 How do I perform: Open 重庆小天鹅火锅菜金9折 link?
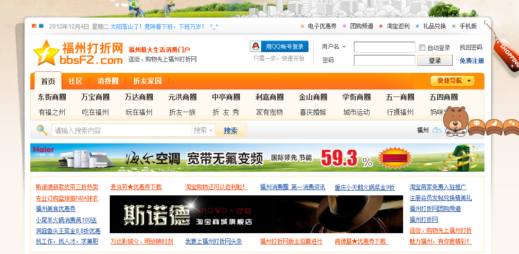(365, 187)
